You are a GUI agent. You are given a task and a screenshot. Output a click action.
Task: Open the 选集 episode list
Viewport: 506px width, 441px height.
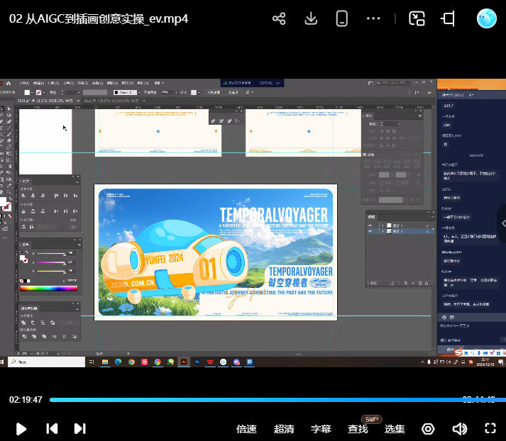point(395,428)
